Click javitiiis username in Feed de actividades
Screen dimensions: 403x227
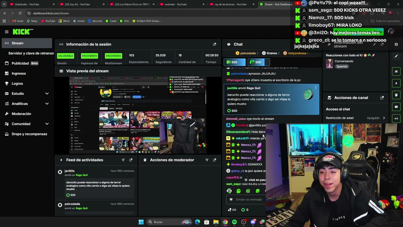70,171
